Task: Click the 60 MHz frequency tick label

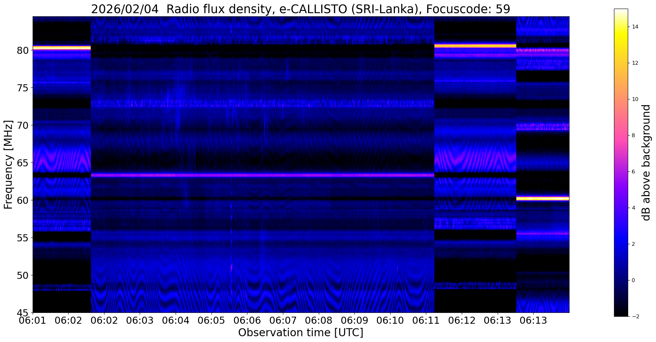Action: point(23,200)
